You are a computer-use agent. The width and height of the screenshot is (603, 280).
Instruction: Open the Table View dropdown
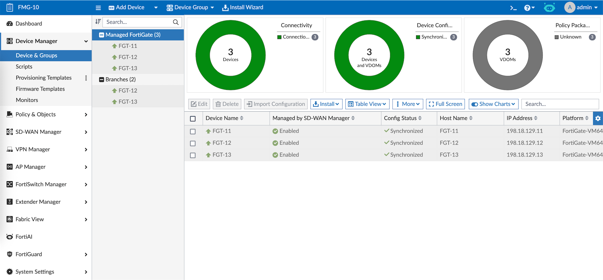tap(367, 104)
